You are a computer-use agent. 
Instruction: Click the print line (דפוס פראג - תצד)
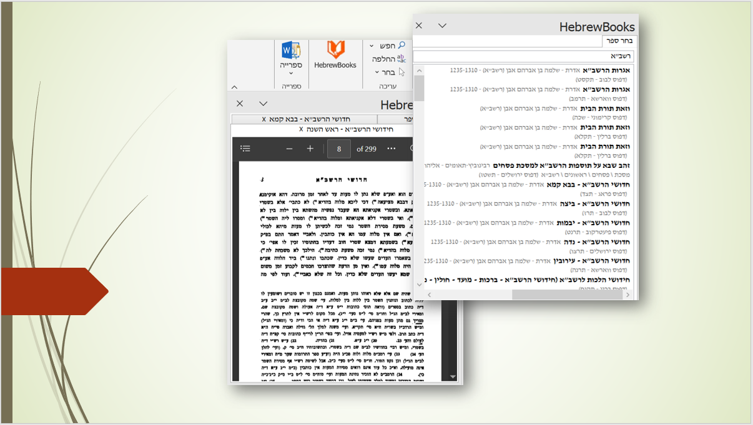pos(604,193)
